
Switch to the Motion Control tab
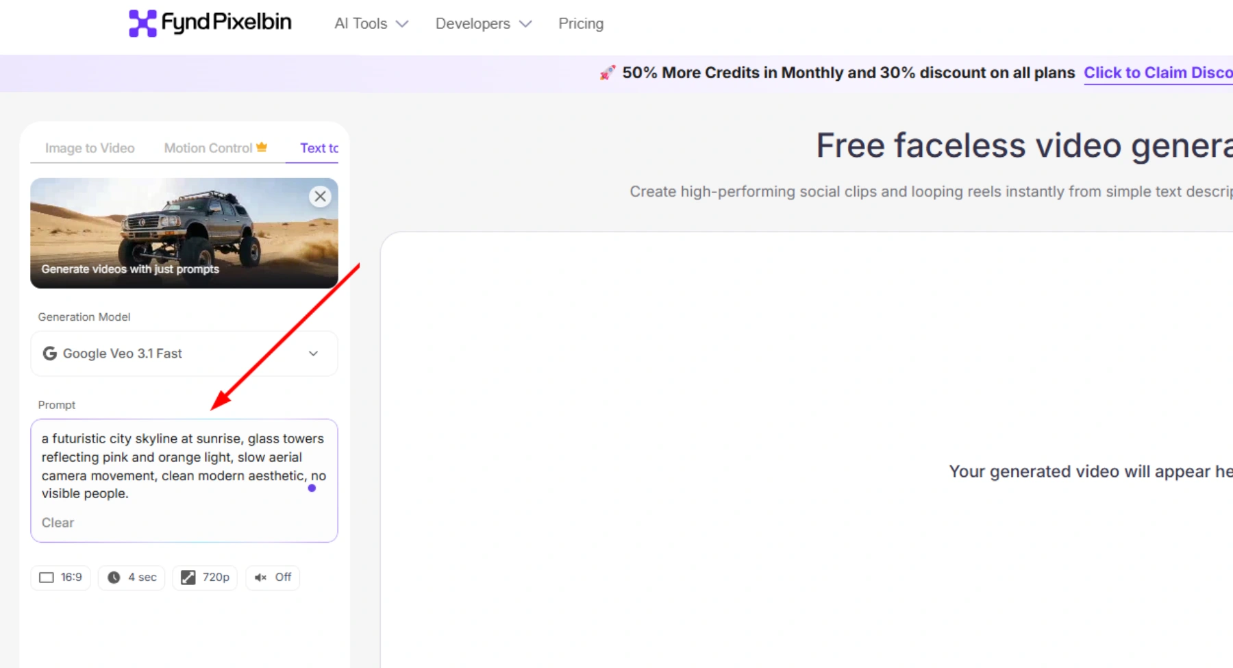(215, 148)
